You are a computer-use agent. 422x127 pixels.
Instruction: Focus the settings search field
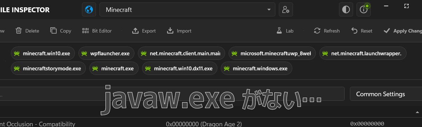(172, 94)
